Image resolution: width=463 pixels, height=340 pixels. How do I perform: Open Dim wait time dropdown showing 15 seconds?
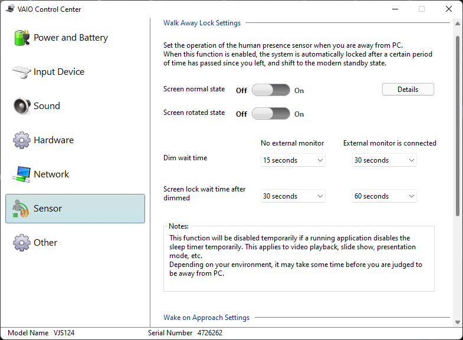(293, 160)
